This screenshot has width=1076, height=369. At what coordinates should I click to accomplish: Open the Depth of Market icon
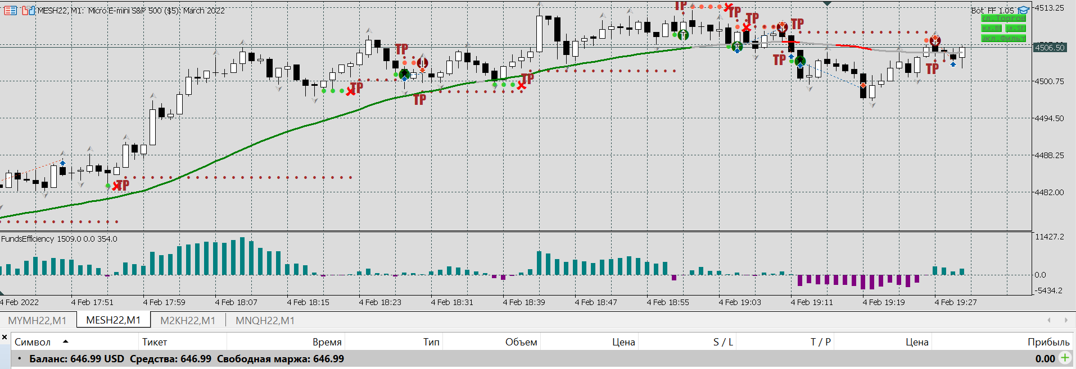click(x=28, y=10)
